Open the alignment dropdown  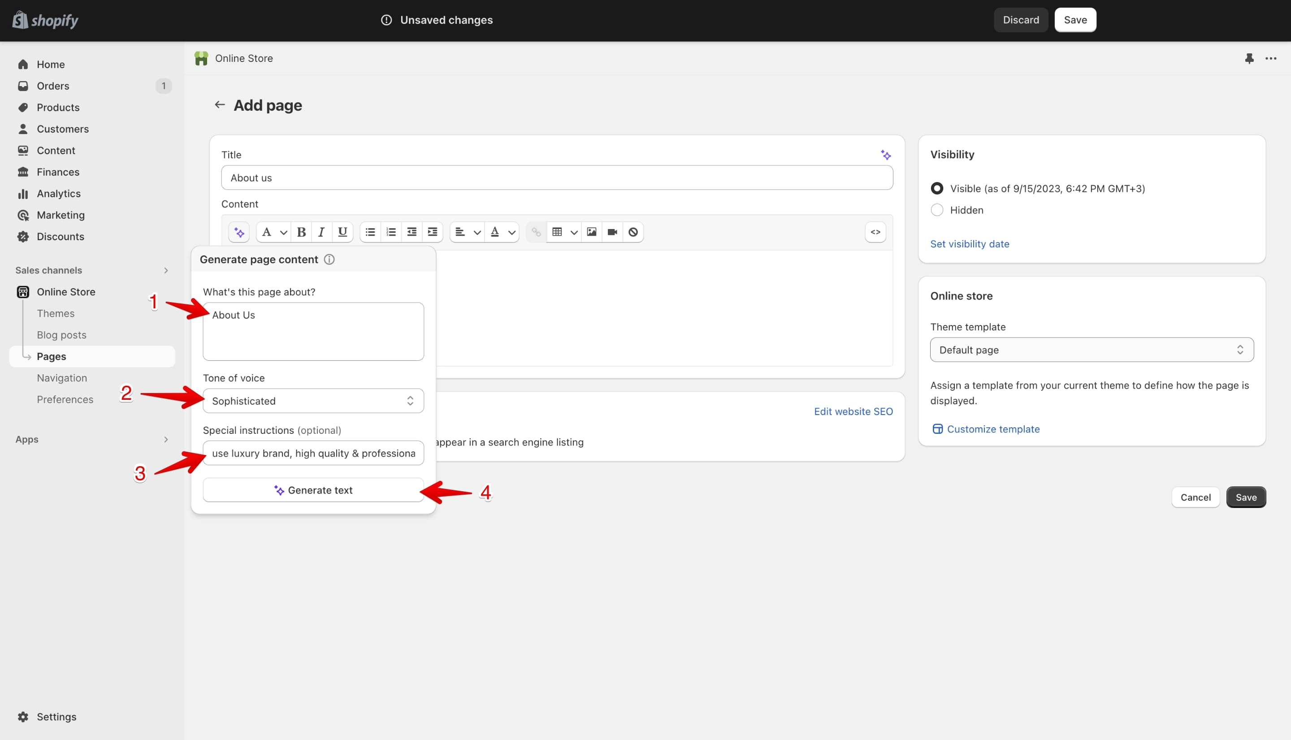pos(467,232)
